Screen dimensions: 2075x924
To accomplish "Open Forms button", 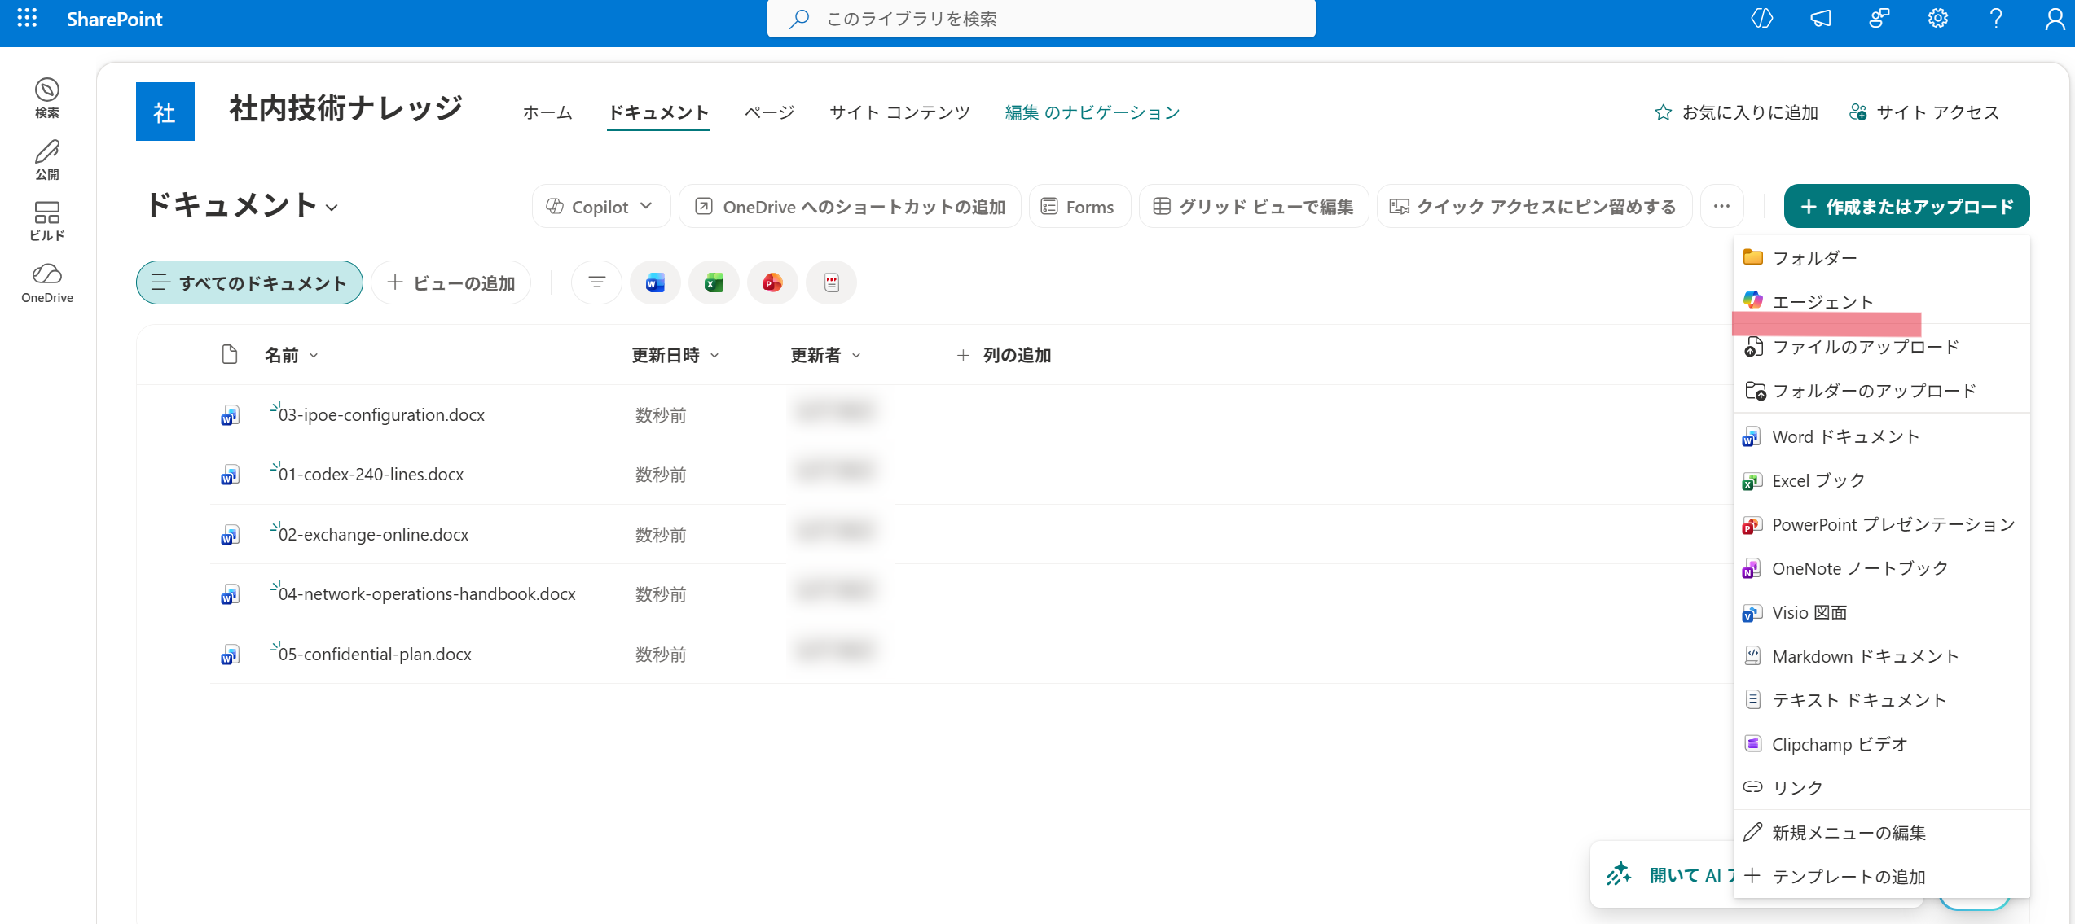I will 1079,207.
